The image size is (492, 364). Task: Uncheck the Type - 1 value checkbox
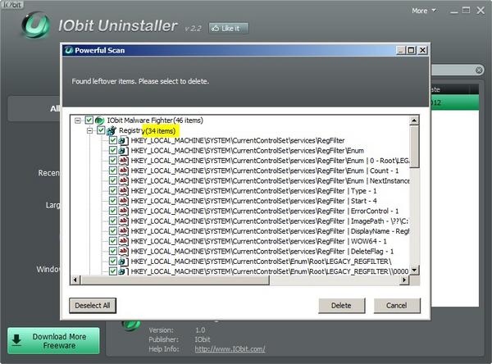(113, 190)
